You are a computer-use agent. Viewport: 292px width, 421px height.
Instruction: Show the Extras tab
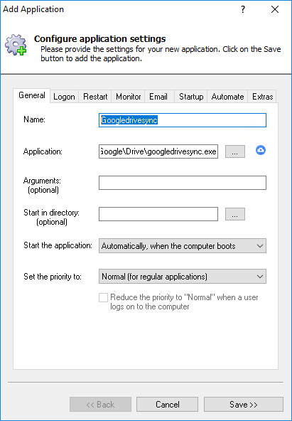click(x=262, y=97)
